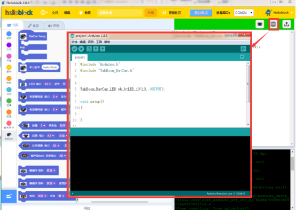Screen dimensions: 296x210
Task: Click 'void setup()' code line
Action: 92,101
